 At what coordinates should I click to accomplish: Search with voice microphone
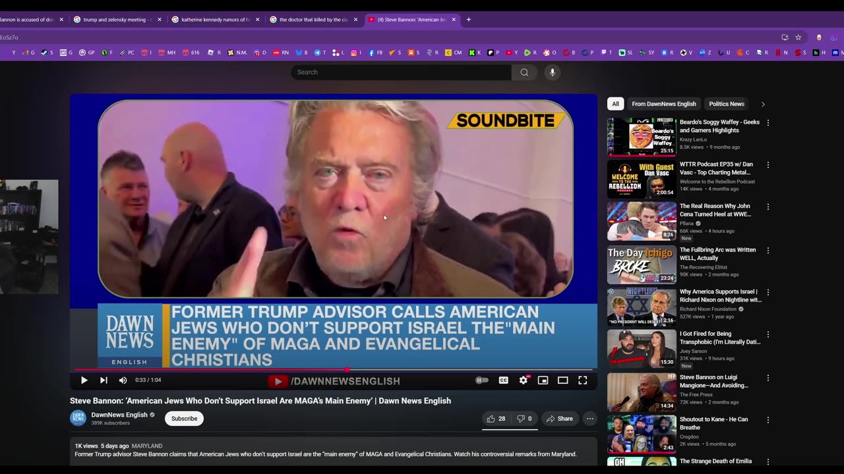coord(553,72)
